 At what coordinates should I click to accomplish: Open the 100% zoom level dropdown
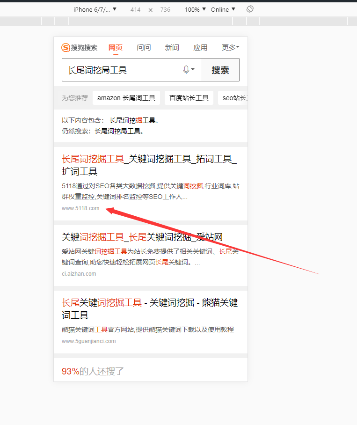coord(195,9)
